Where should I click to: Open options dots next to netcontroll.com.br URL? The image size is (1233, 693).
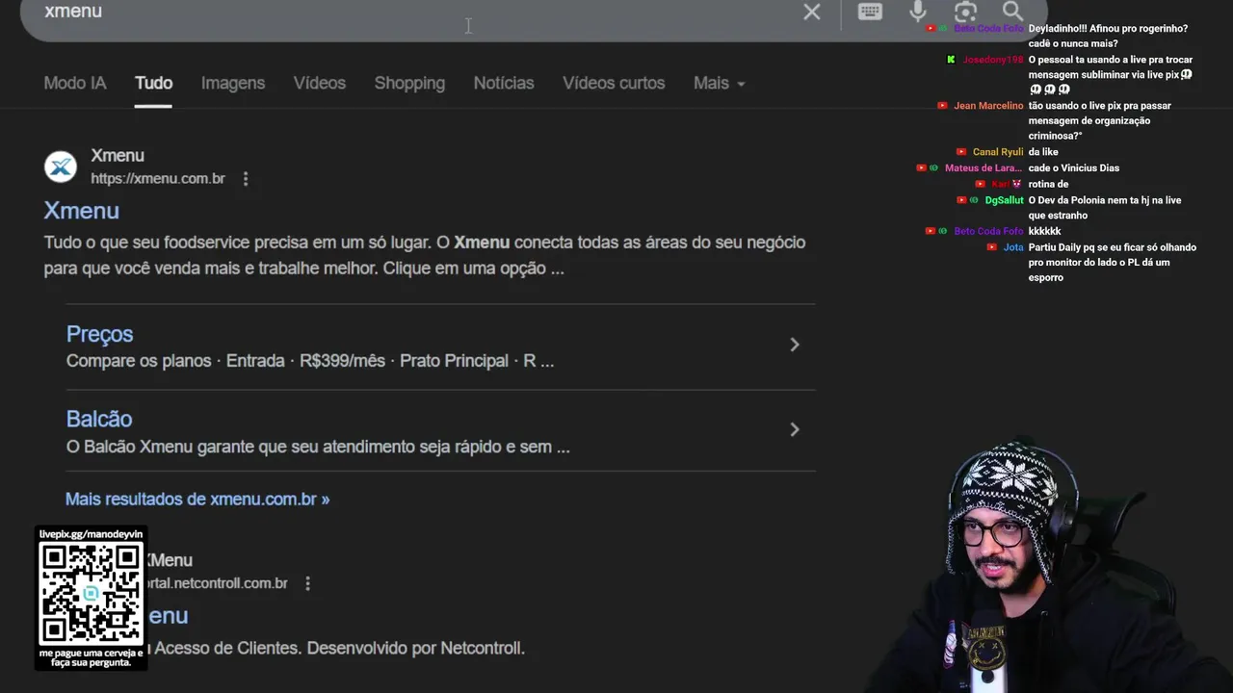[307, 583]
